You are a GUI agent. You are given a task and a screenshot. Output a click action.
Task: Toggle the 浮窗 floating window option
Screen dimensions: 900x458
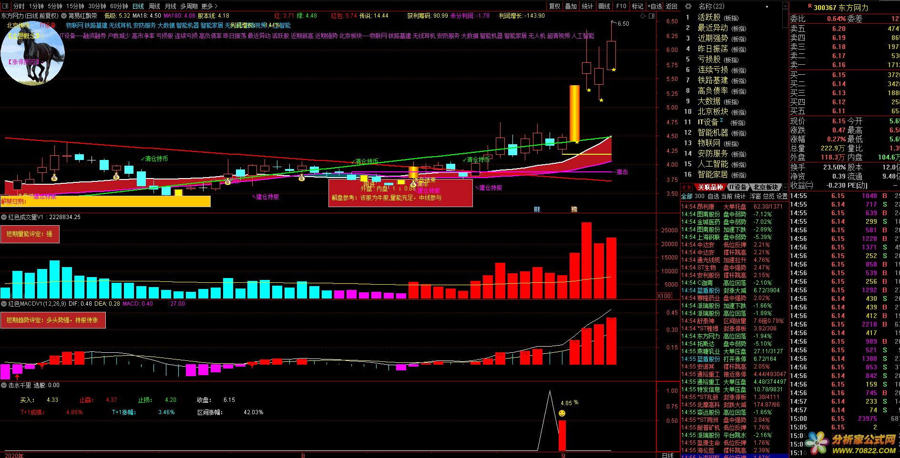[755, 196]
